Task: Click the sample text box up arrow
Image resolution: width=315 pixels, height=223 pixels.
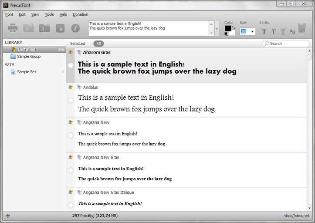Action: 211,24
